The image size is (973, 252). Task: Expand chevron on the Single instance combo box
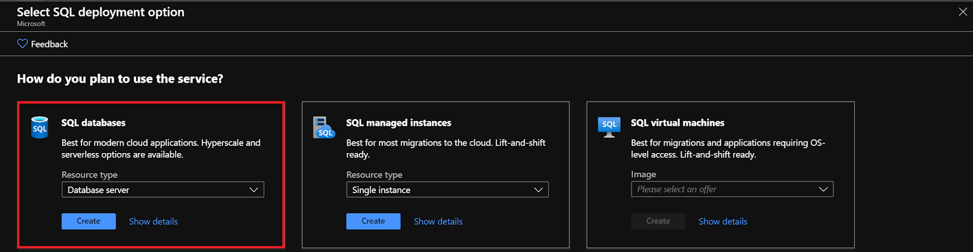pos(538,189)
